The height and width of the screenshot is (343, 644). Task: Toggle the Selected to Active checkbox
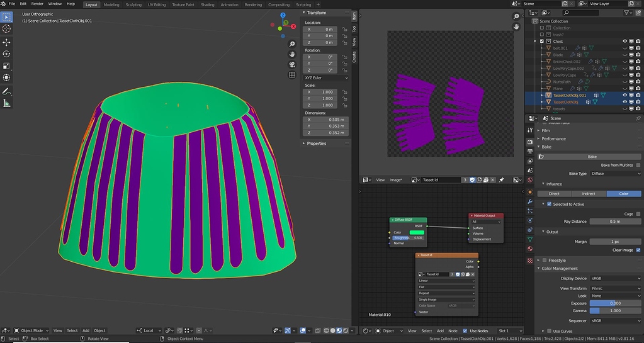(549, 204)
